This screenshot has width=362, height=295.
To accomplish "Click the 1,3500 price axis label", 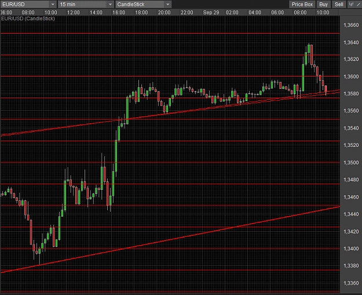I will (x=351, y=163).
